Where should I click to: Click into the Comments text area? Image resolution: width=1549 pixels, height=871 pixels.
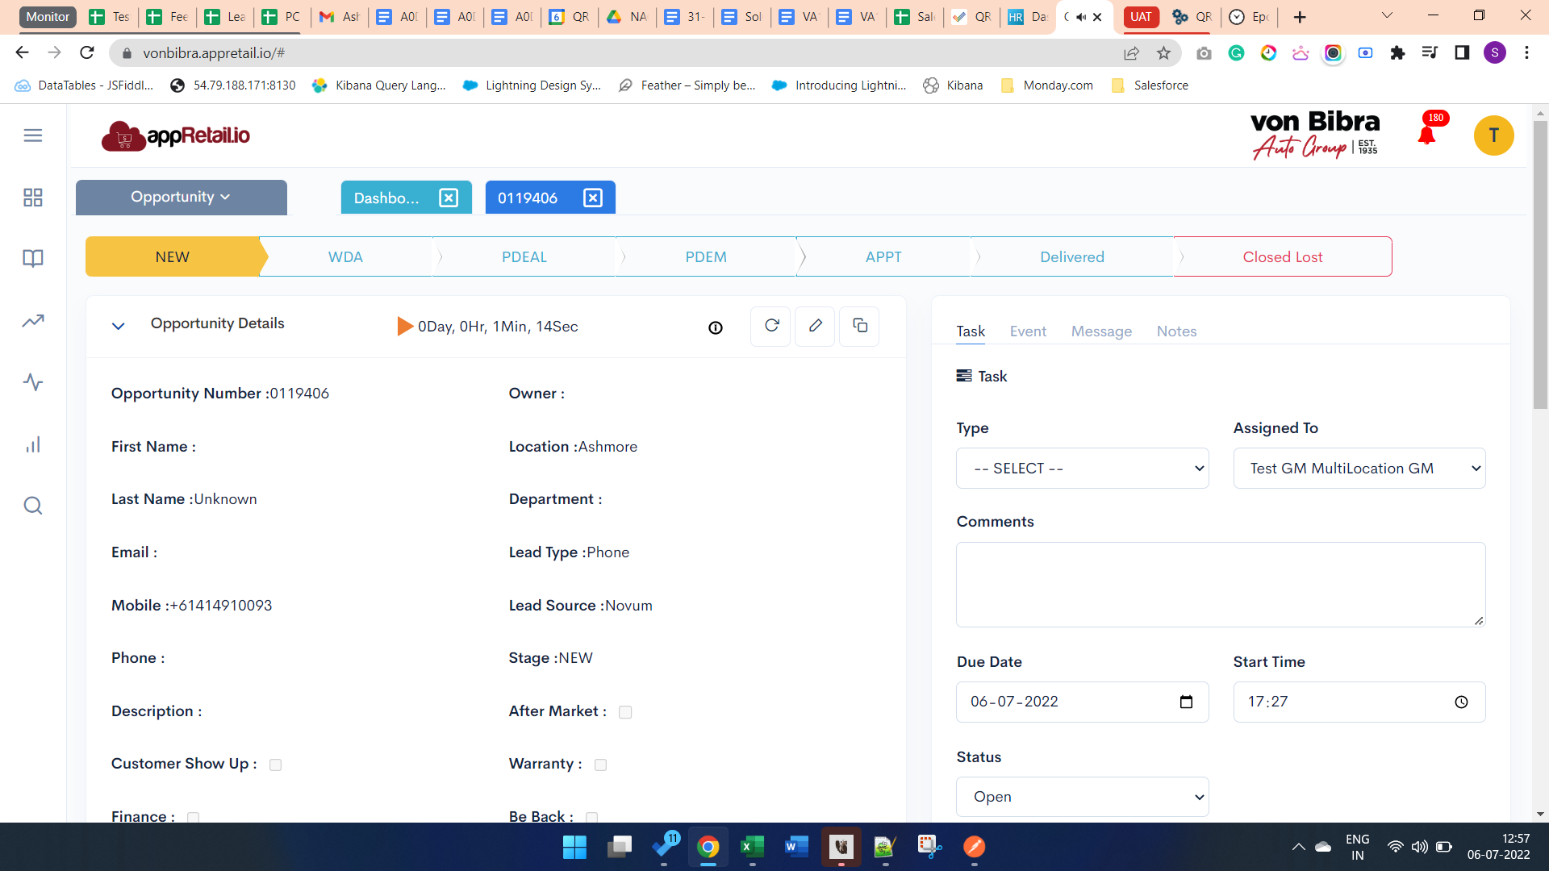coord(1220,585)
